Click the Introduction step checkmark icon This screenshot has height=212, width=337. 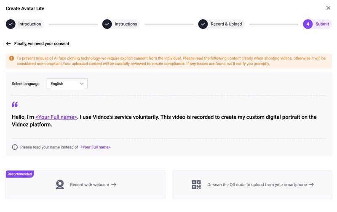click(11, 24)
